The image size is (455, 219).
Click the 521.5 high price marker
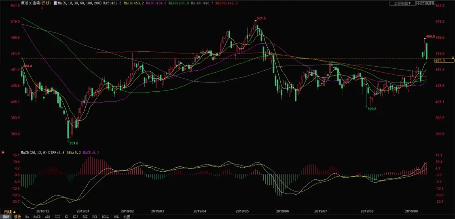coord(261,18)
